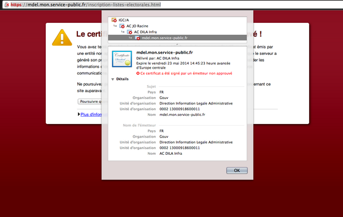The width and height of the screenshot is (343, 217).
Task: Click the Poursuivre button on warning page
Action: point(90,102)
